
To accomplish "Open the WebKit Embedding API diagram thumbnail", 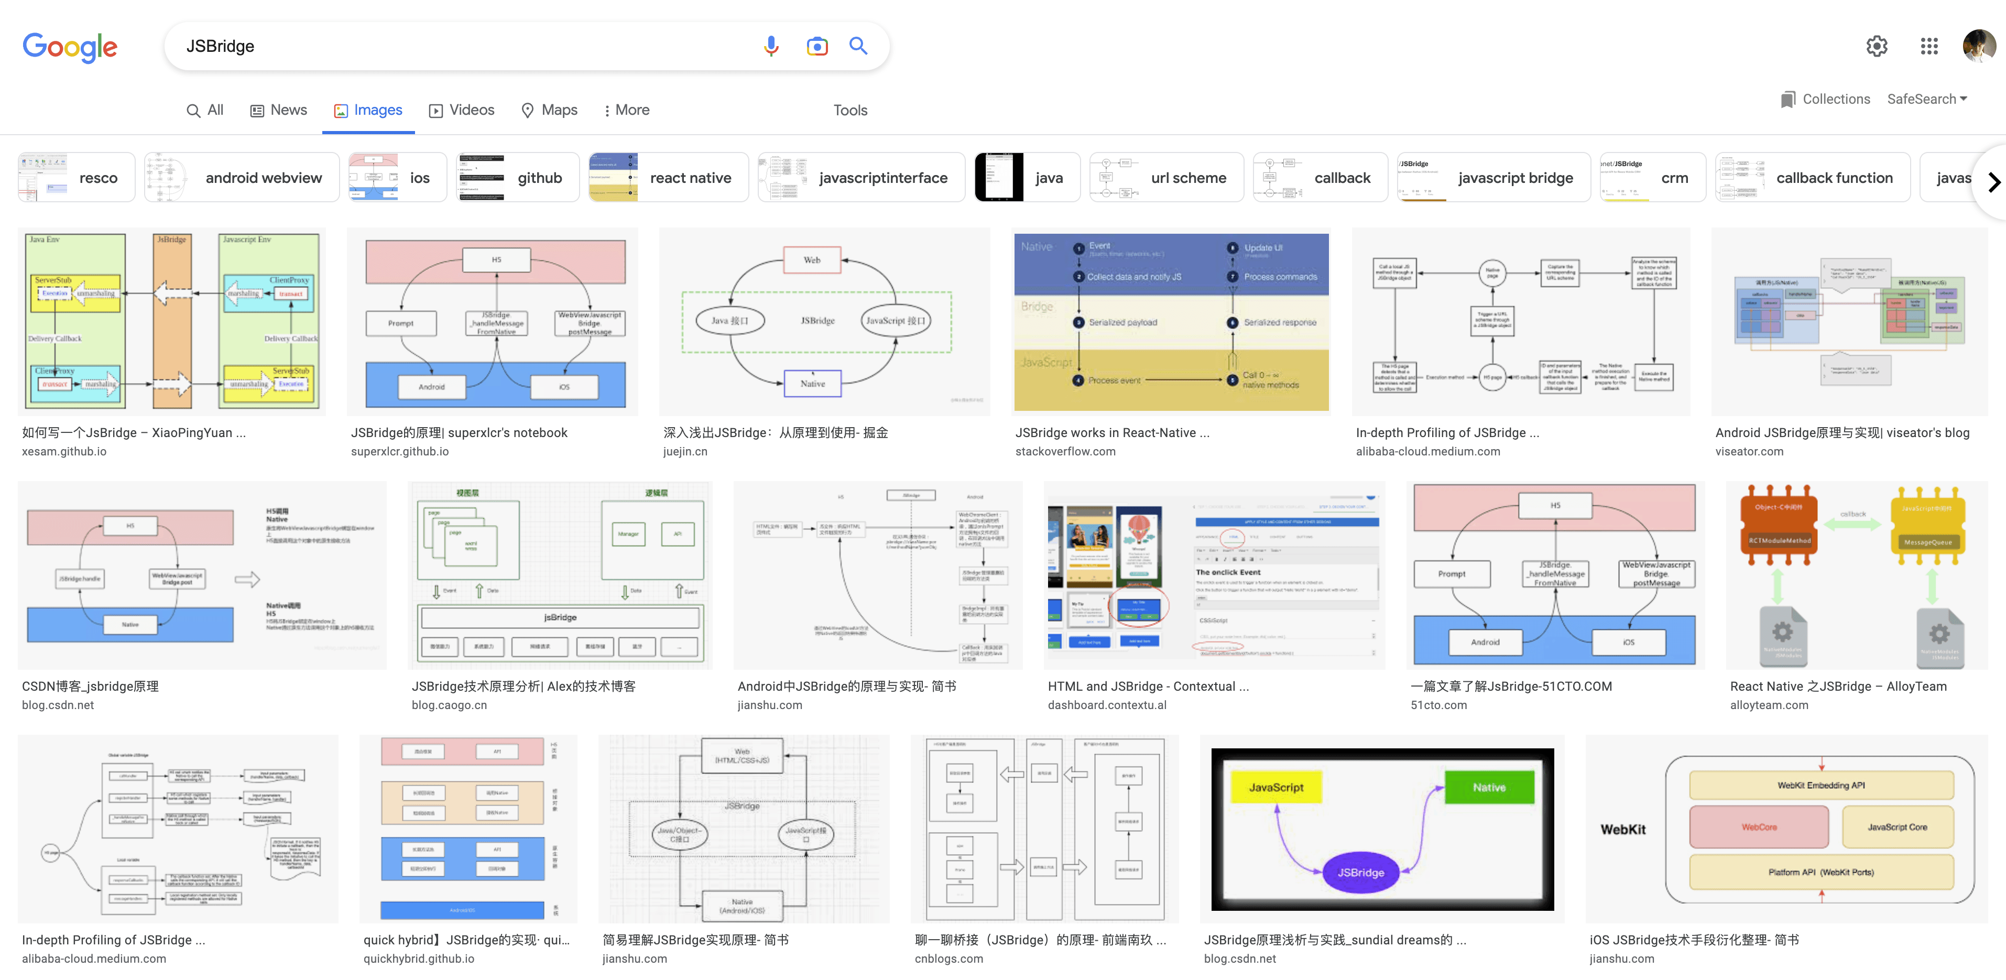I will [x=1785, y=829].
